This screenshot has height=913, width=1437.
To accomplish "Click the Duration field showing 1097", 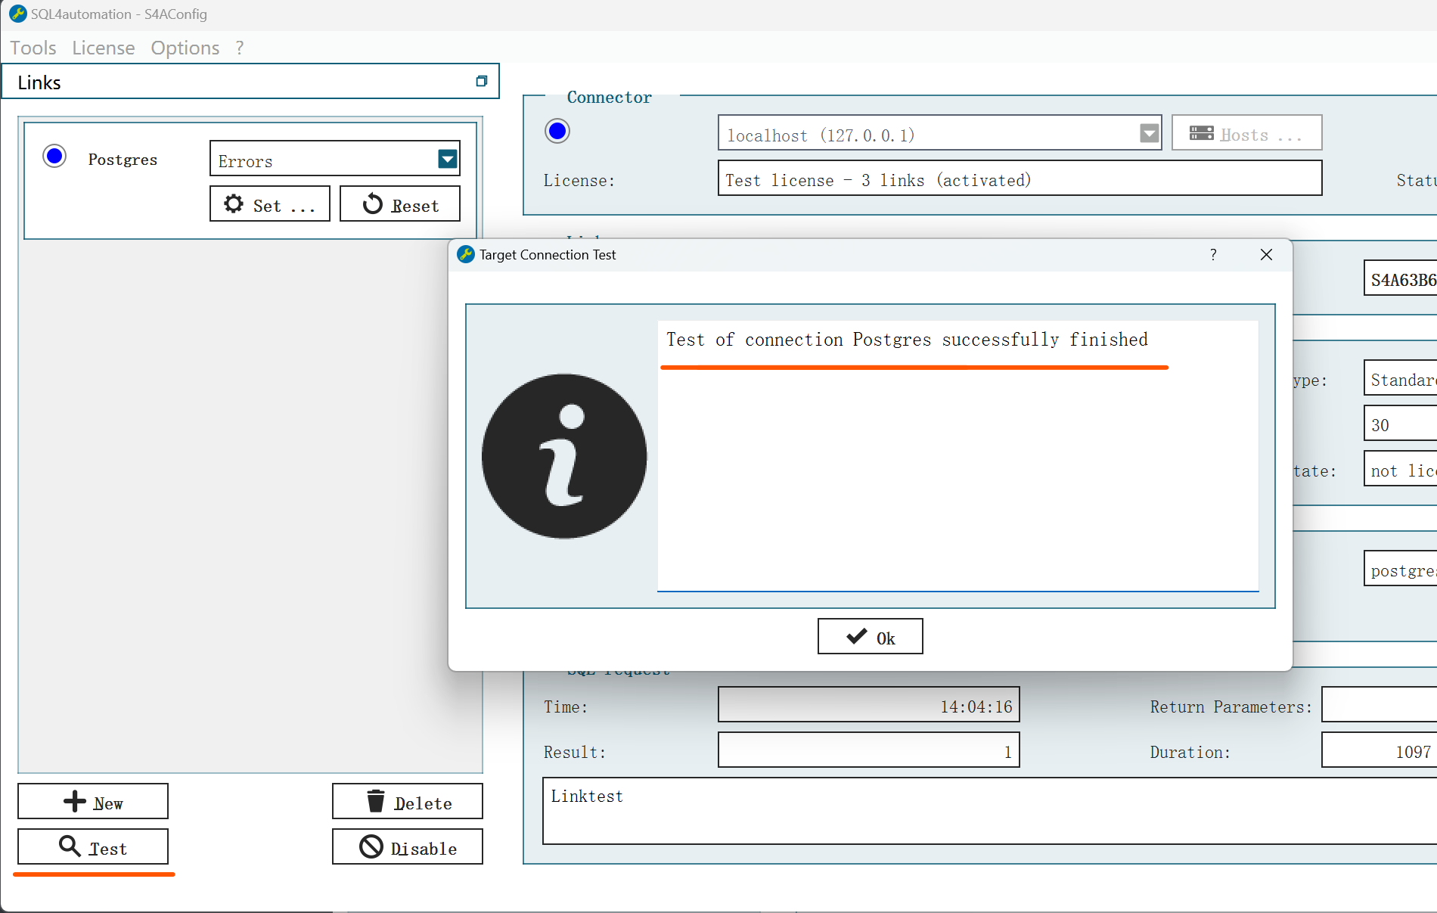I will point(1379,750).
